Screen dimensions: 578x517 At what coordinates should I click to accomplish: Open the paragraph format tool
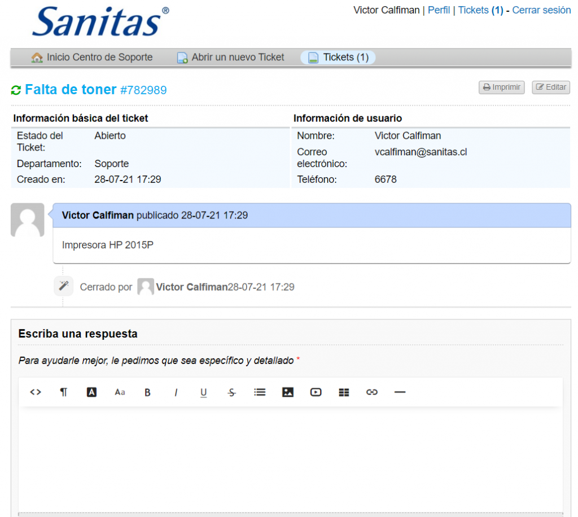tap(64, 392)
